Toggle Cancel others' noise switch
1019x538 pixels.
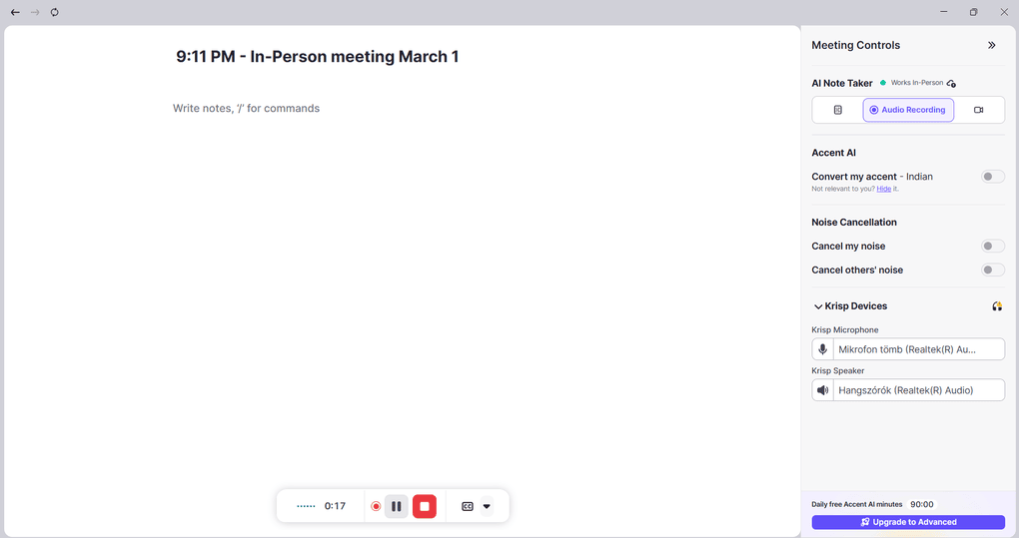tap(992, 269)
